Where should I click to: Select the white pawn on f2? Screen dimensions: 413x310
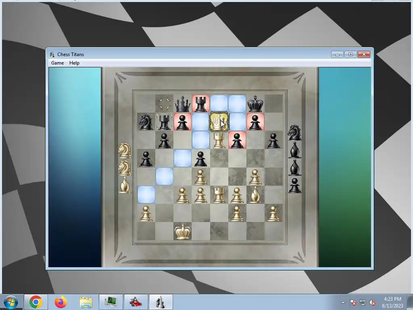(237, 213)
